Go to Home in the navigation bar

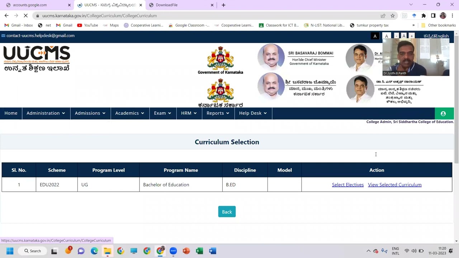[11, 113]
